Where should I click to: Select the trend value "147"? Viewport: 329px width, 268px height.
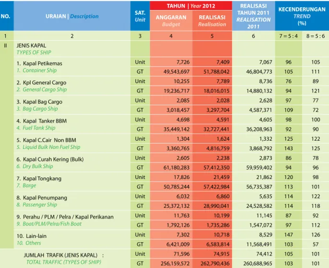coord(289,235)
